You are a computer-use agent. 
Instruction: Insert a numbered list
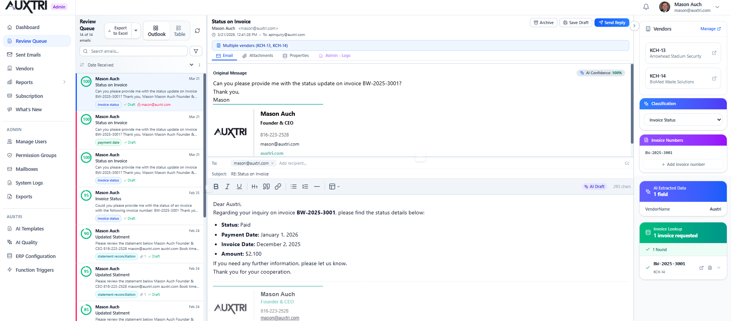point(305,186)
